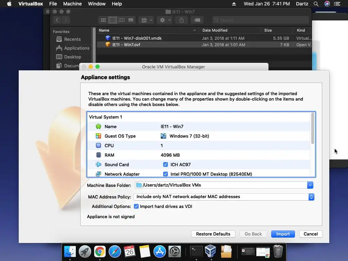This screenshot has height=261, width=348.
Task: Click the CPU chip icon in settings list
Action: tap(98, 145)
